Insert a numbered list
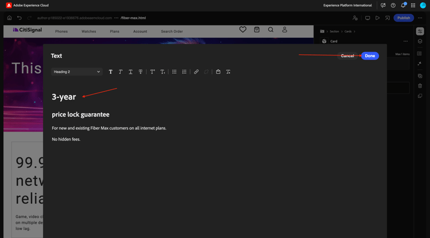This screenshot has width=430, height=238. pos(184,72)
